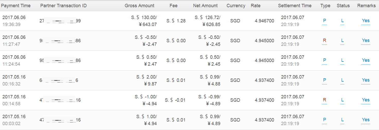Click the P type link for the 11:24:54 payment
This screenshot has height=130, width=379.
coord(324,60)
